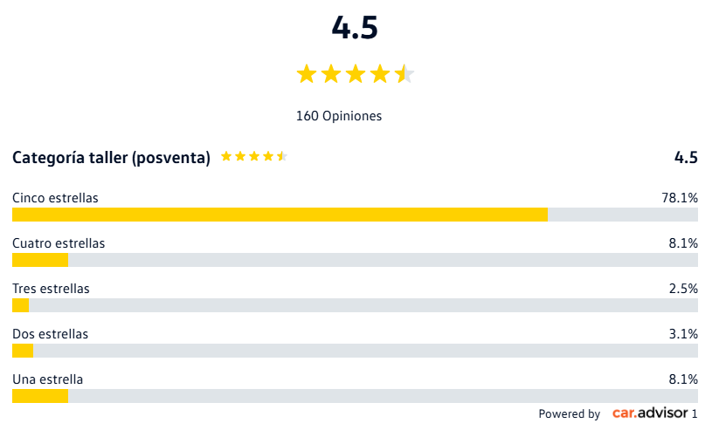Select the Cuatro estrellas label
The image size is (712, 430).
59,243
